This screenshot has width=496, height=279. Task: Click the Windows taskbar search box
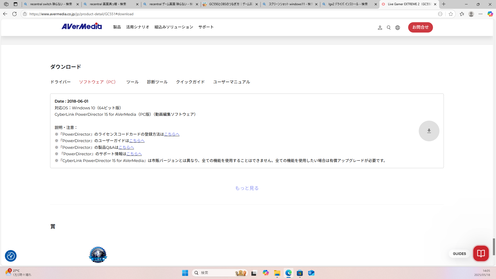tap(220, 273)
